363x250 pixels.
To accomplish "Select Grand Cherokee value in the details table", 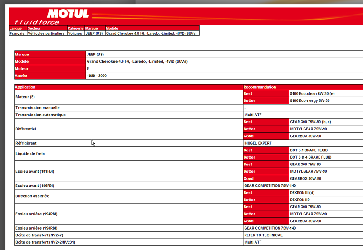I will (x=137, y=61).
